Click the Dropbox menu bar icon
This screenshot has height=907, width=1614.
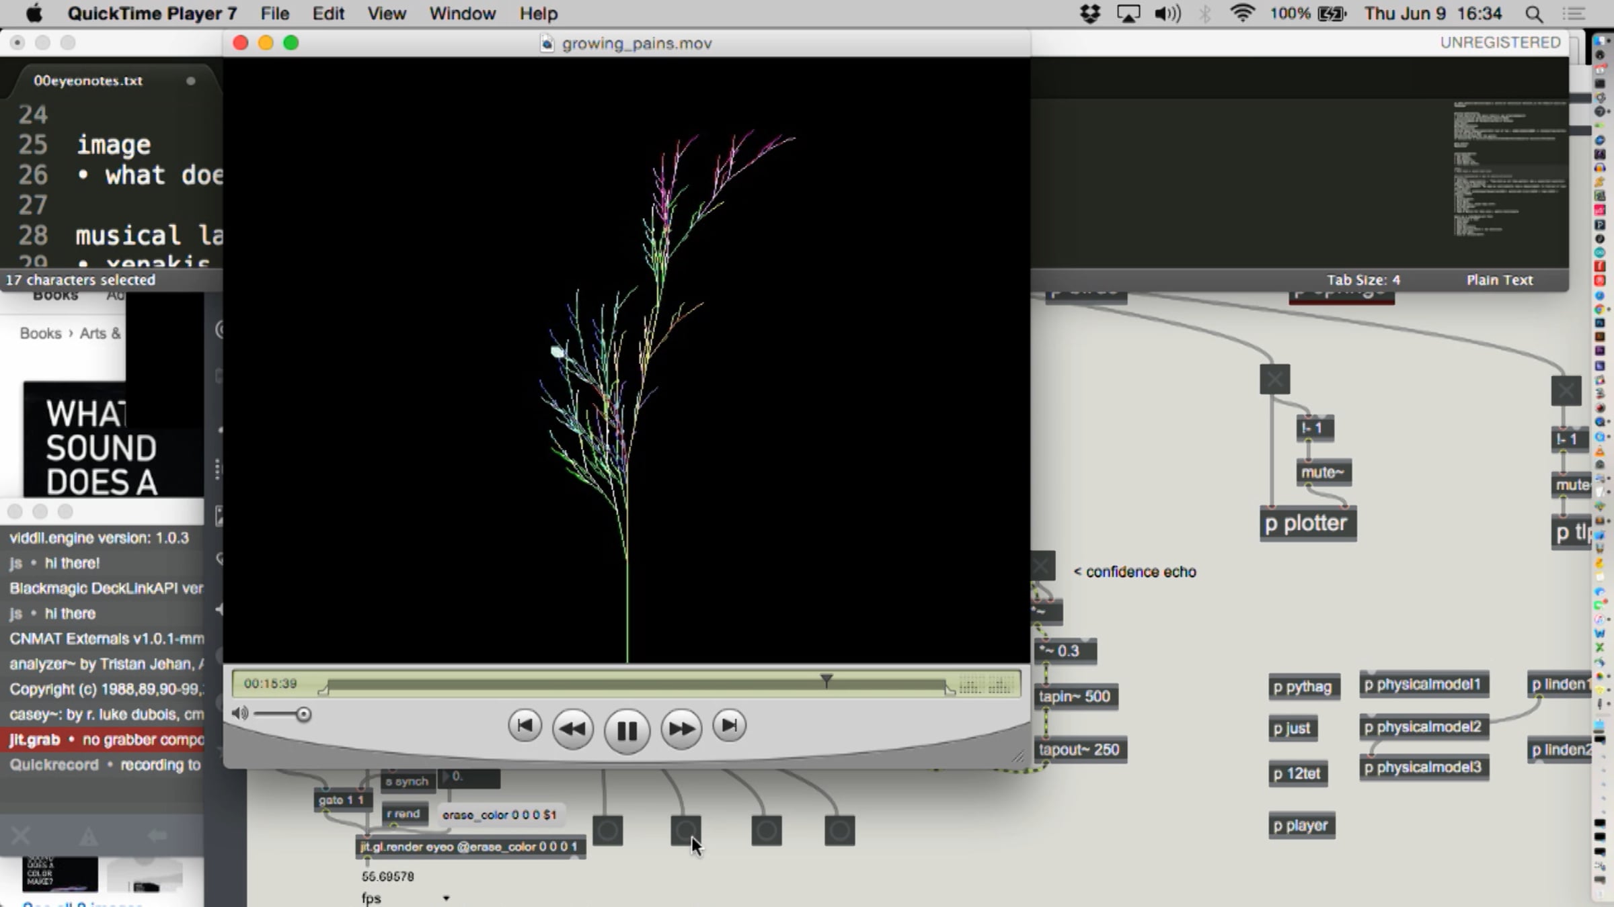[x=1090, y=13]
